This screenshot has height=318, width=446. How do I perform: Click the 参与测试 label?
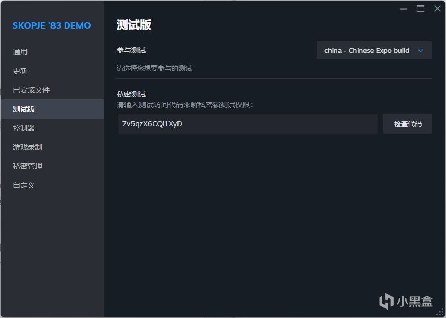(x=131, y=51)
